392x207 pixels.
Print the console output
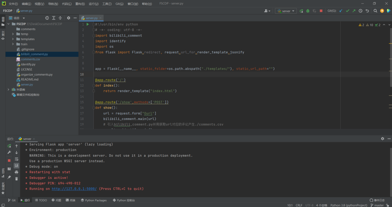pos(16,172)
